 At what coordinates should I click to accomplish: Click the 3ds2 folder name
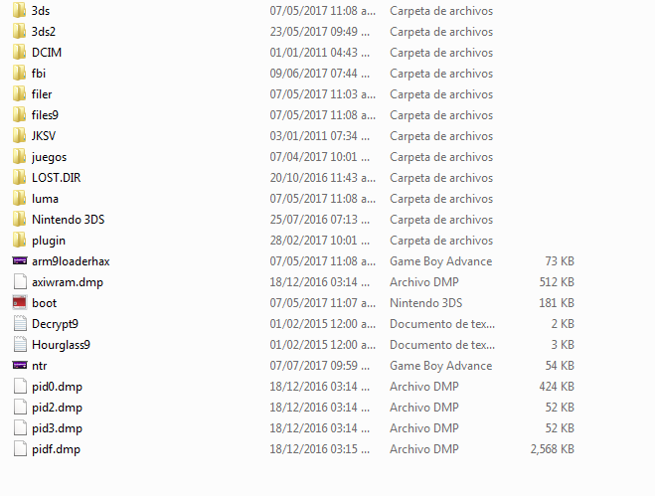click(44, 32)
